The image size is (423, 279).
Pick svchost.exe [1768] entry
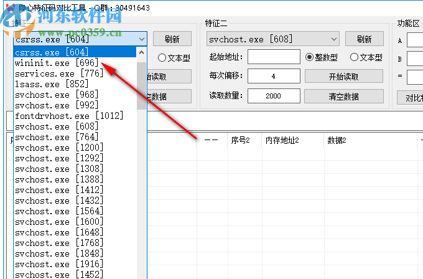click(x=75, y=243)
